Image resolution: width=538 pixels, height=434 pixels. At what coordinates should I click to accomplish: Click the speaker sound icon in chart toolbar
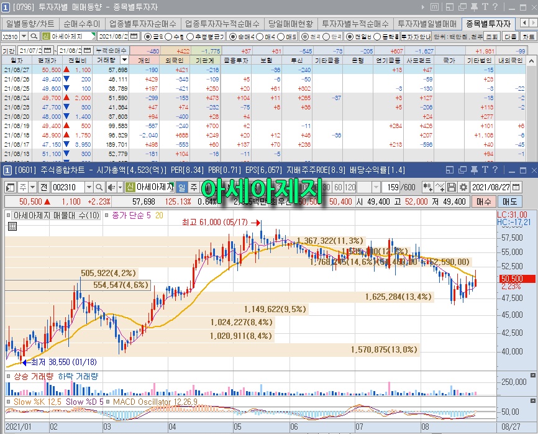(111, 188)
